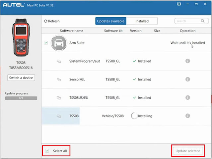Maximize the Maxi PC Suite window
Image resolution: width=212 pixels, height=159 pixels.
coord(196,4)
